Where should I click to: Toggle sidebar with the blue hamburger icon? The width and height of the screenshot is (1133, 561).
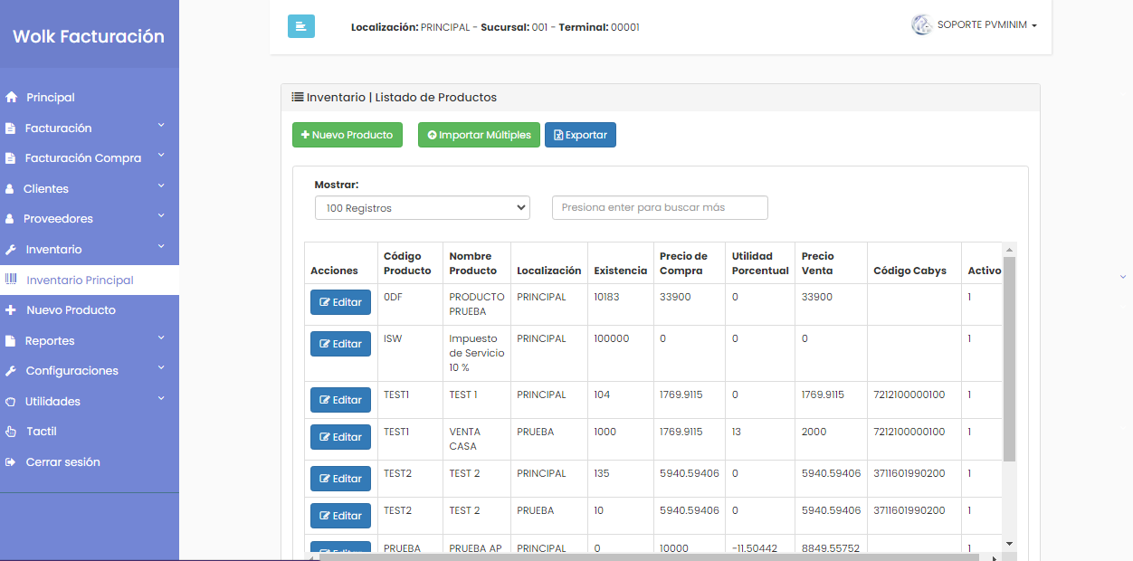pos(300,26)
